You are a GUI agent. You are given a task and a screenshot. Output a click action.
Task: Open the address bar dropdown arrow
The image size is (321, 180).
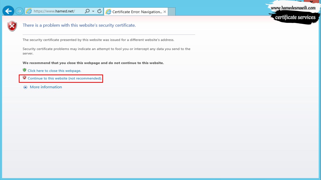[93, 11]
